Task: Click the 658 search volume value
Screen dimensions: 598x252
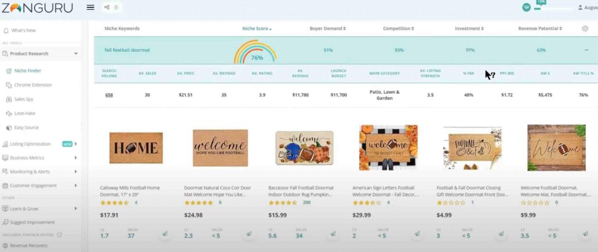Action: click(x=109, y=95)
